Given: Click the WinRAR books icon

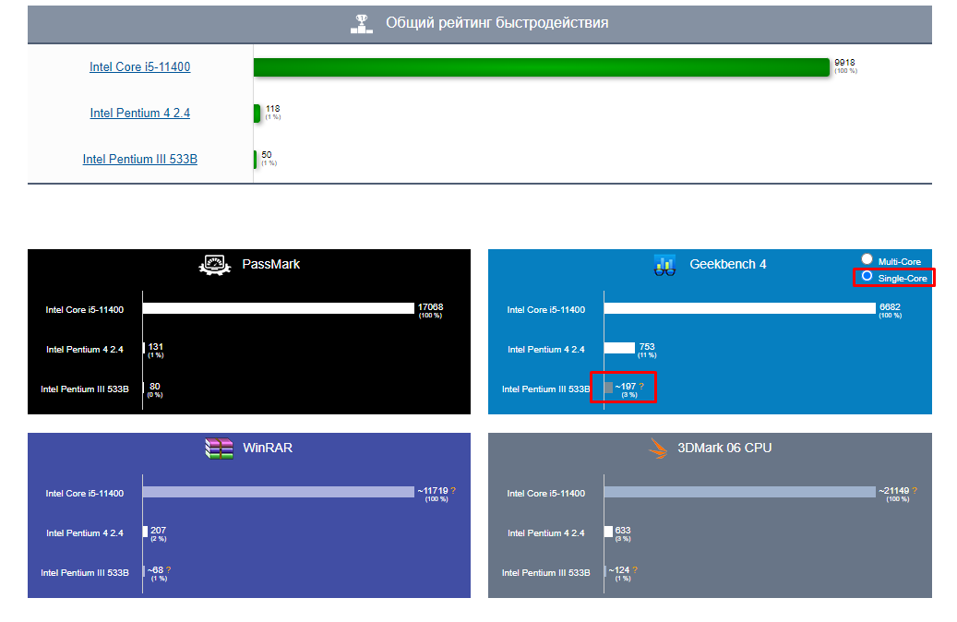Looking at the screenshot, I should point(219,448).
